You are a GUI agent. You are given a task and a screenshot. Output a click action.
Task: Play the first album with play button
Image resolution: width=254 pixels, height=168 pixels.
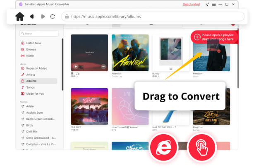point(75,67)
